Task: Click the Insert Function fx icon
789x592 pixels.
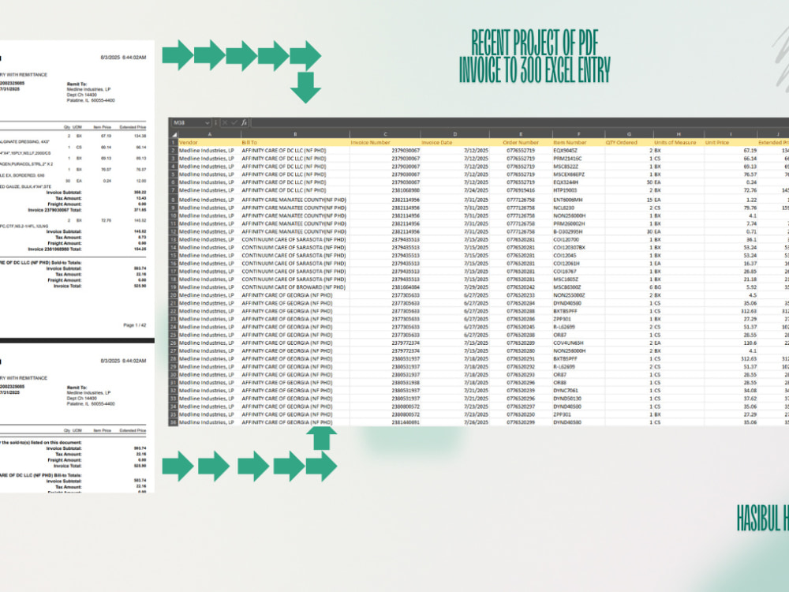Action: click(x=244, y=122)
